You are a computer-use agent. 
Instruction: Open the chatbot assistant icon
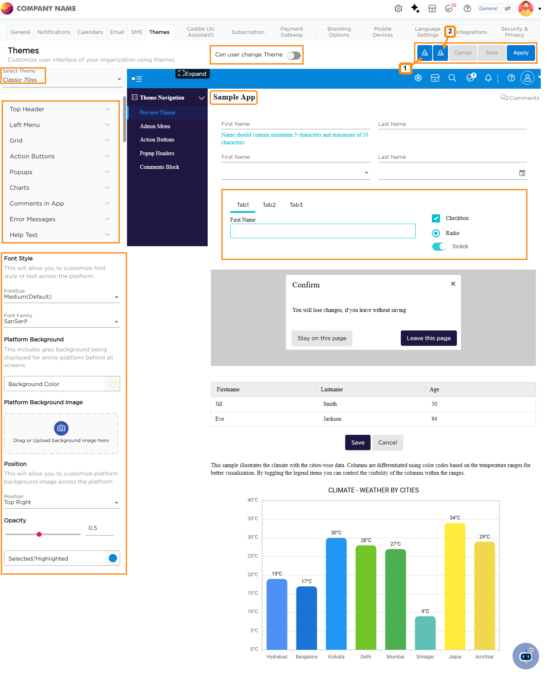525,656
